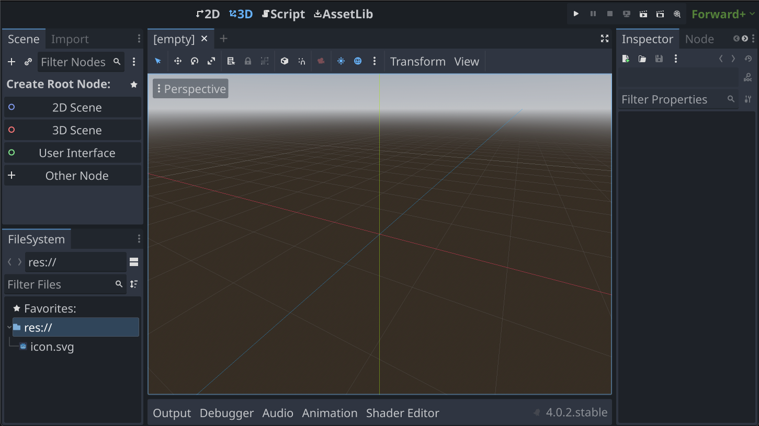Play a custom scene

[x=660, y=14]
